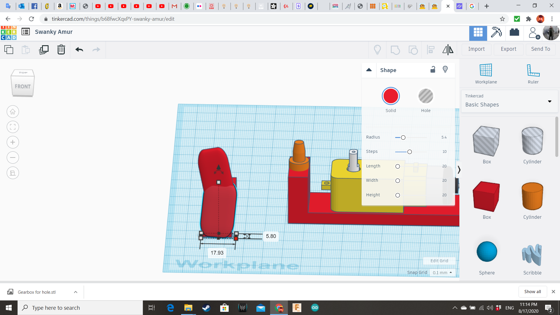Open the Blocks mode pickaxe icon
The height and width of the screenshot is (315, 560).
click(x=496, y=33)
